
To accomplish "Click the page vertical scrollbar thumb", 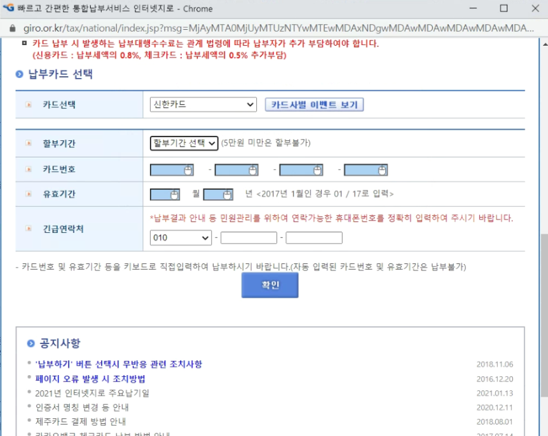I will (x=544, y=315).
